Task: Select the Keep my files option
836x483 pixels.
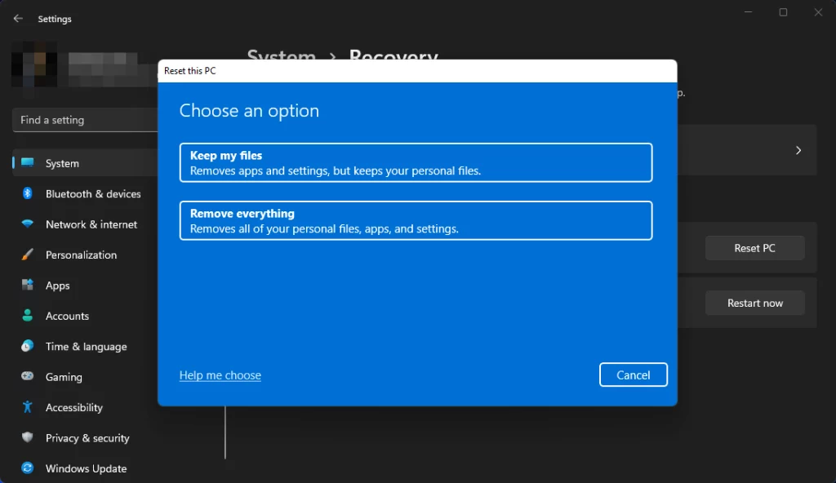Action: coord(416,162)
